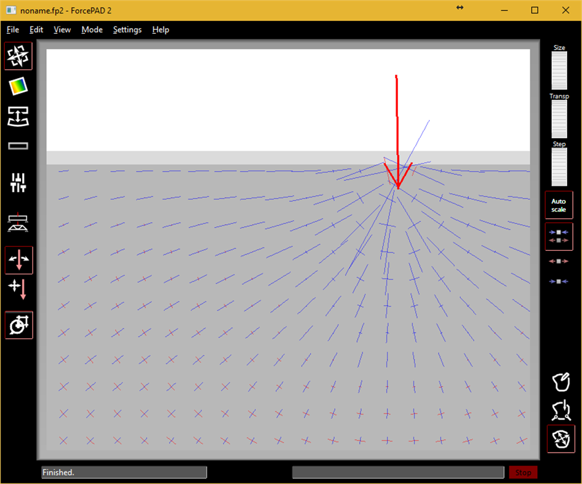582x484 pixels.
Task: Open the filter adjustment tool
Action: [18, 182]
